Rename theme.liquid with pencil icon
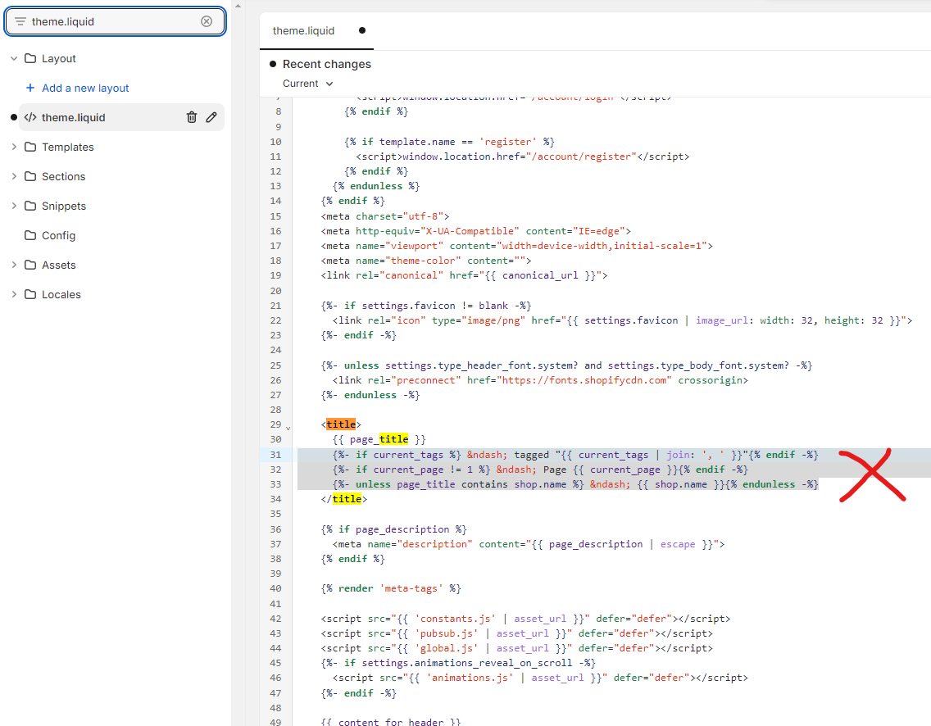 coord(211,117)
